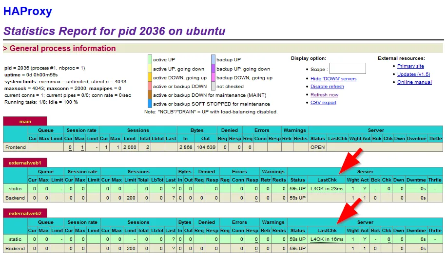Screen dimensions: 447x255
Task: Select the externalweb2 proxy label
Action: pos(25,214)
